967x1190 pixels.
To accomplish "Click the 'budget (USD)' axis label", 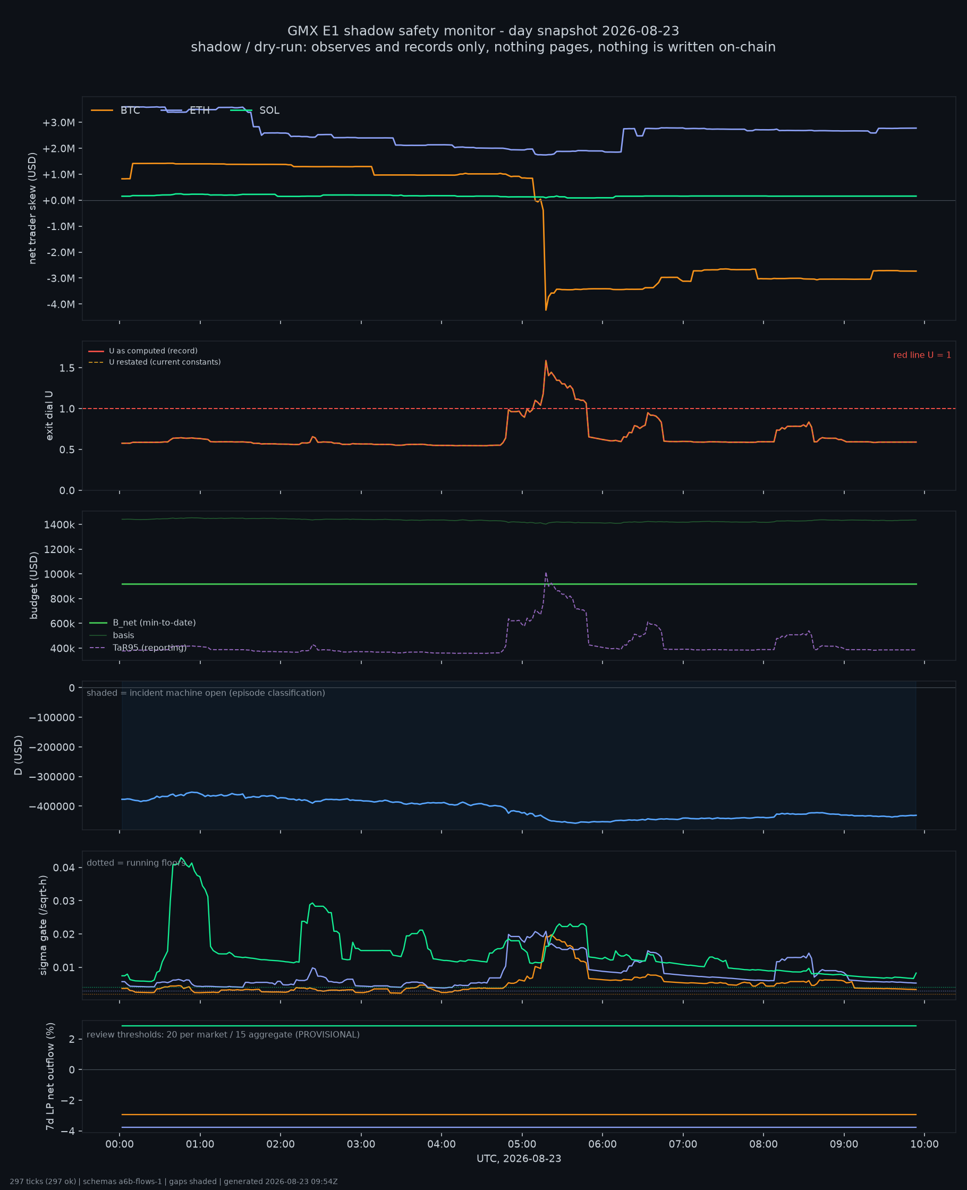I will 34,585.
